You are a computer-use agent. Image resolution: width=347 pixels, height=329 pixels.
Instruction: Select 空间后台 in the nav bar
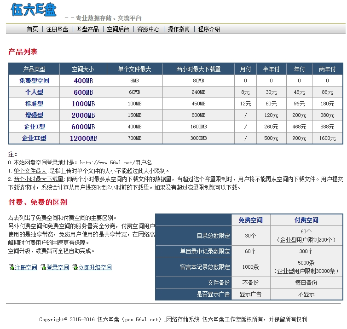click(x=118, y=29)
